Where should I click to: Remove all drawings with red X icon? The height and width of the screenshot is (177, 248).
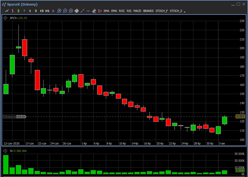pyautogui.click(x=100, y=11)
